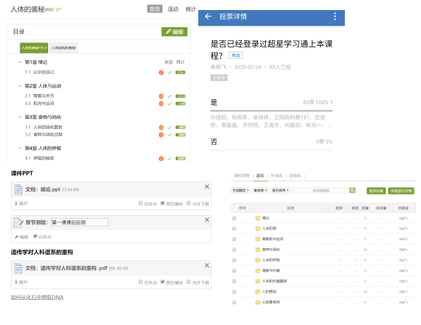The image size is (421, 325).
Task: Toggle 允许下载 checkbox for the pdf document
Action: point(188,282)
